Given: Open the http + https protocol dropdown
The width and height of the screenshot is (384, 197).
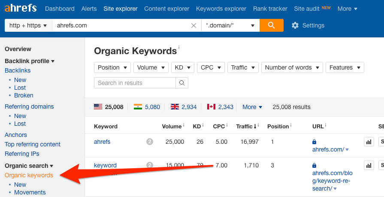Looking at the screenshot, I should tap(28, 25).
